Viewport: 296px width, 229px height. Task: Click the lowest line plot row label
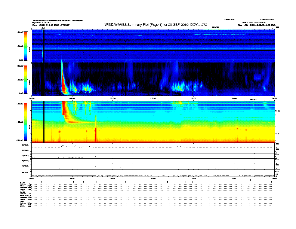point(25,172)
